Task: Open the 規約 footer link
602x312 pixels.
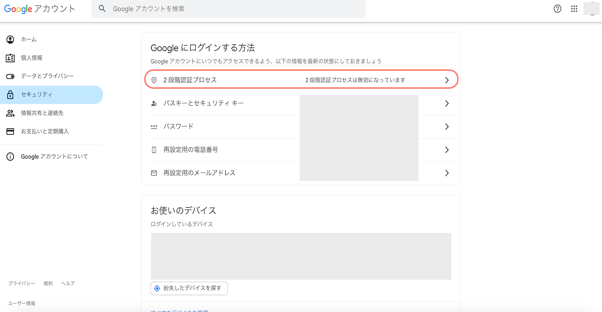Action: click(x=48, y=284)
